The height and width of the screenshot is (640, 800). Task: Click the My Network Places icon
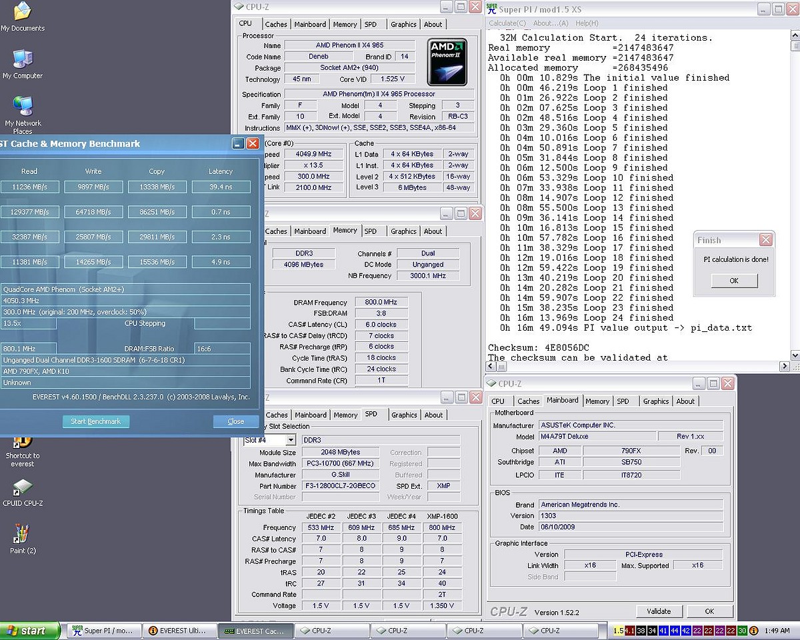tap(23, 113)
